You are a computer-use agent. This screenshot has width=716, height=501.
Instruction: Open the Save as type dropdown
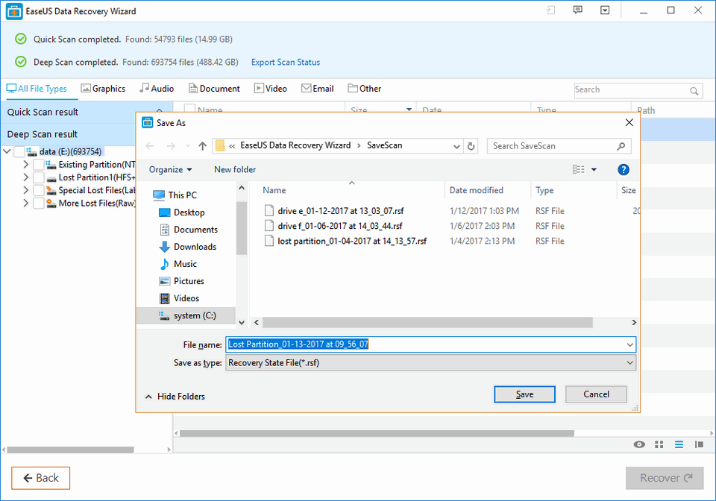click(430, 363)
